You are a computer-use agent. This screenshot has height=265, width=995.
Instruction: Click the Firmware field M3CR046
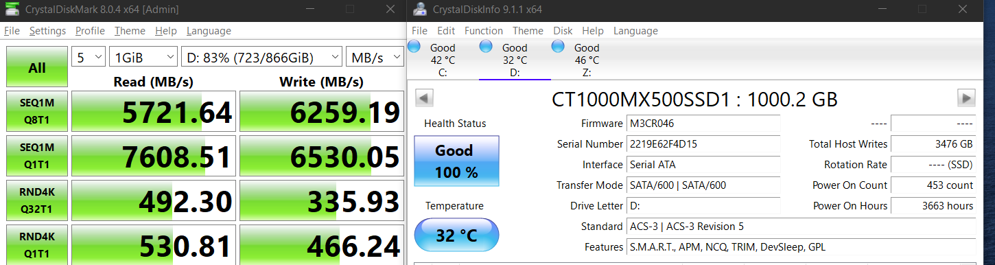(704, 124)
